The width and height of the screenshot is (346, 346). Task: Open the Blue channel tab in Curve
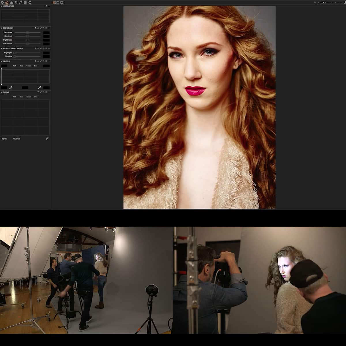point(36,97)
